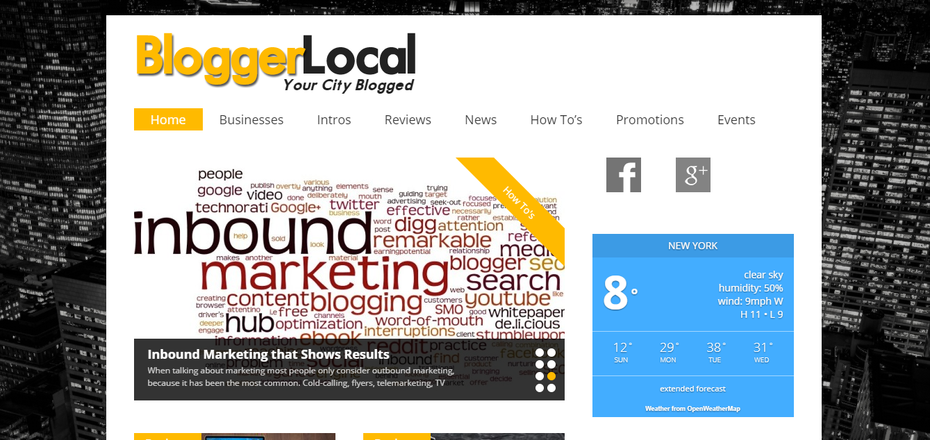This screenshot has height=440, width=930.
Task: Select How To's in the navigation bar
Action: tap(556, 119)
